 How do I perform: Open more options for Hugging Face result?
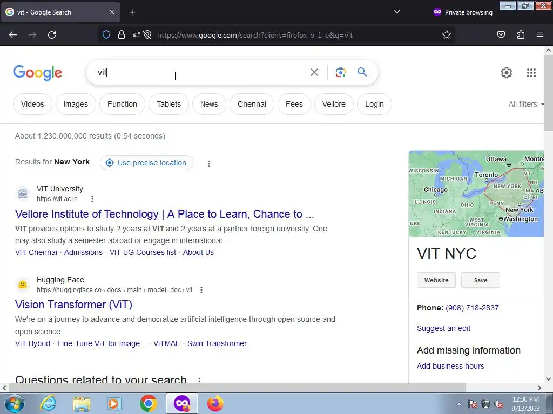(201, 290)
